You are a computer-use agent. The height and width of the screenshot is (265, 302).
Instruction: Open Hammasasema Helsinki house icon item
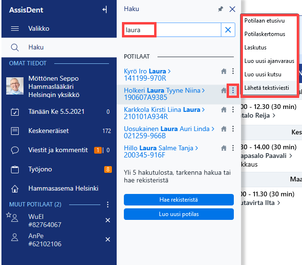click(15, 189)
